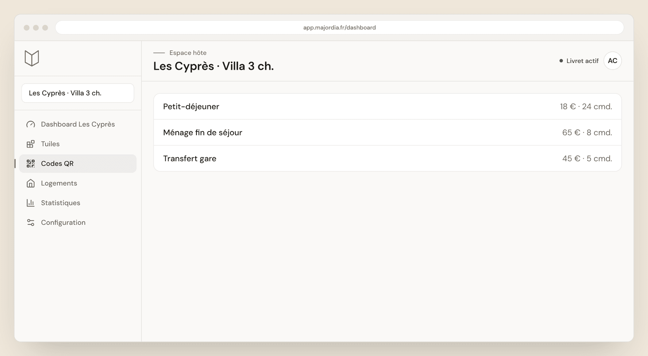The height and width of the screenshot is (356, 648).
Task: Click the Livret actif status indicator
Action: coord(579,61)
